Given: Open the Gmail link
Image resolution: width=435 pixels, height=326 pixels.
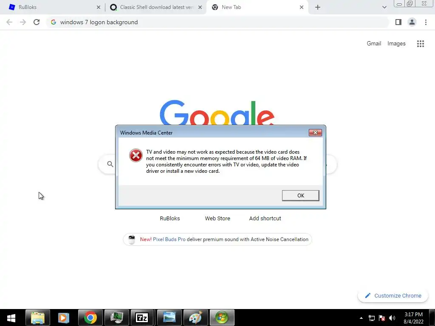Looking at the screenshot, I should (374, 44).
